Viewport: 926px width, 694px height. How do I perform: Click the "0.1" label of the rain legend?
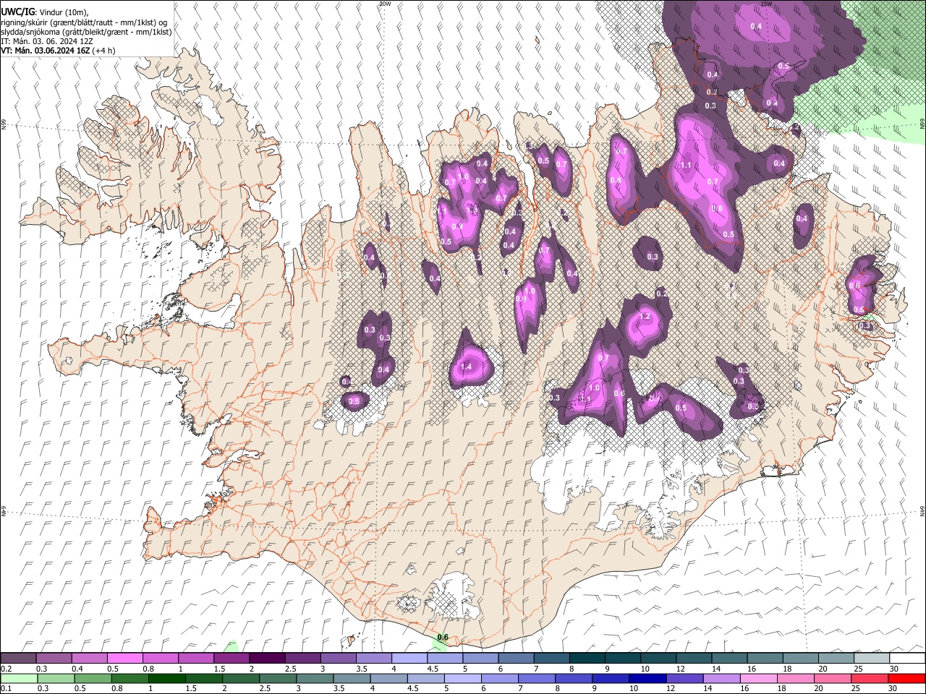6,688
